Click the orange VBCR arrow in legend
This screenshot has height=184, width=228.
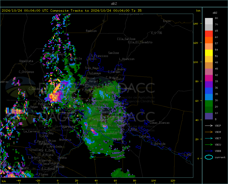click(x=209, y=132)
